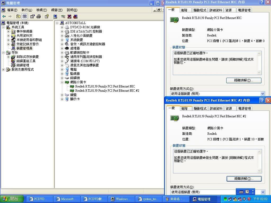Select 裝置管理員 in the left tree
271x203 pixels.
point(24,48)
